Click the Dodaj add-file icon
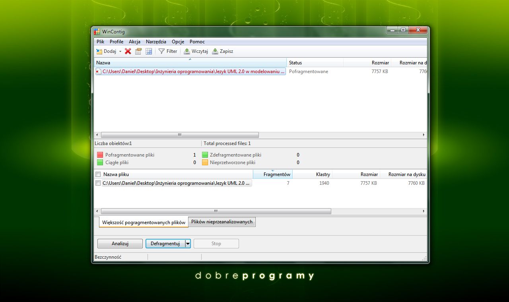 [x=99, y=51]
